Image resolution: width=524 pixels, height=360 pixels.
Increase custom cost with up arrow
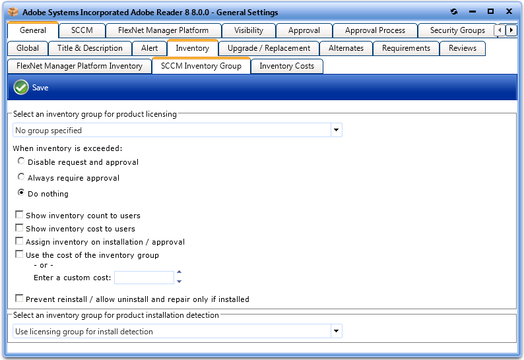point(179,272)
